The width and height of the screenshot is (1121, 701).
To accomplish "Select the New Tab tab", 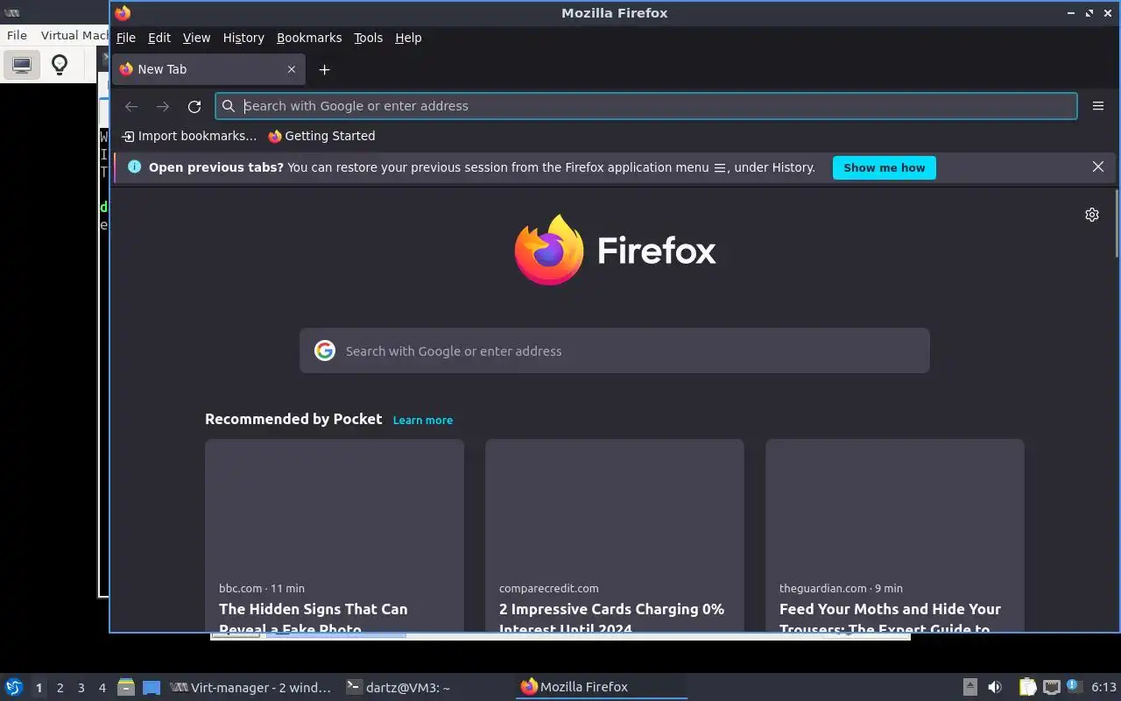I will pos(208,69).
